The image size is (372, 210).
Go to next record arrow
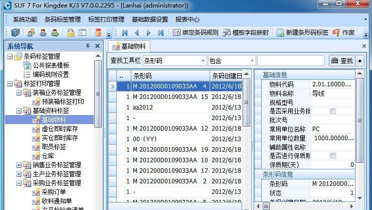(149, 33)
